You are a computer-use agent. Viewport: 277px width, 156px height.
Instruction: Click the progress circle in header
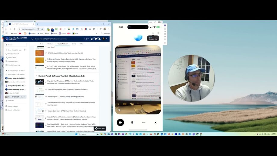[86, 39]
